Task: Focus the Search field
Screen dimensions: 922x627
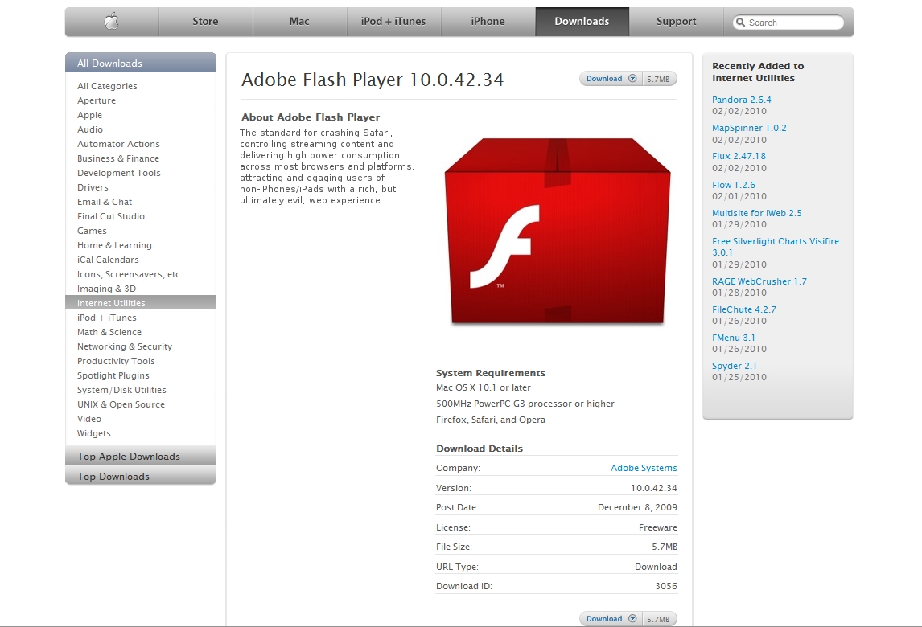Action: pos(788,23)
